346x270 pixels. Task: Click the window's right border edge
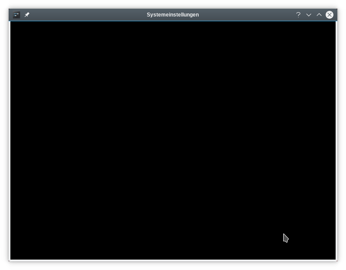coord(336,141)
